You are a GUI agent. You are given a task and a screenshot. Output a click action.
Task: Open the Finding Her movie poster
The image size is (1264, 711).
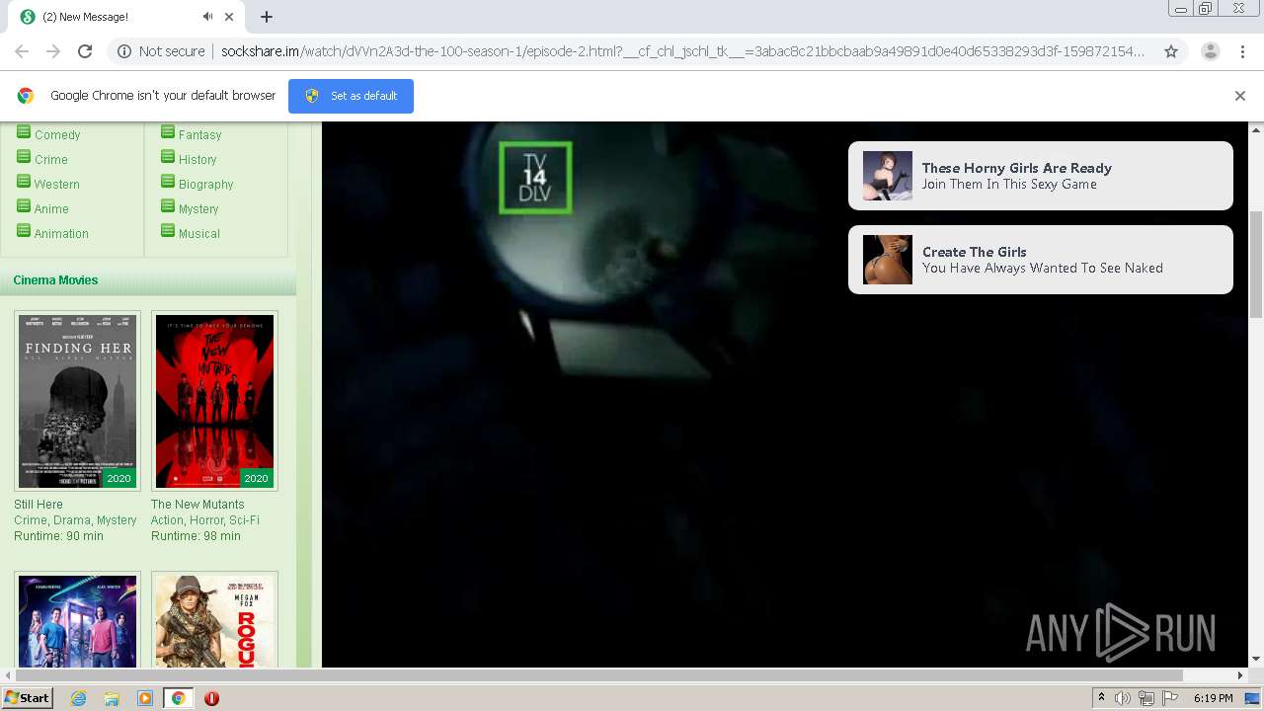[77, 401]
